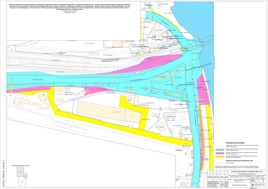Click the pink legend color swatch

pos(220,153)
